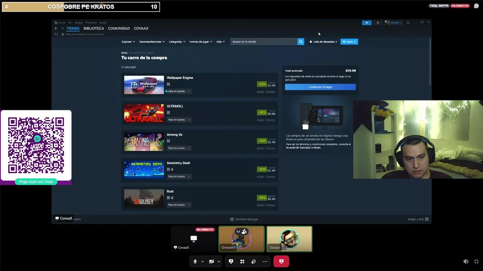Screen dimensions: 483x271
Task: Show or hide participants with people icon
Action: (x=244, y=231)
